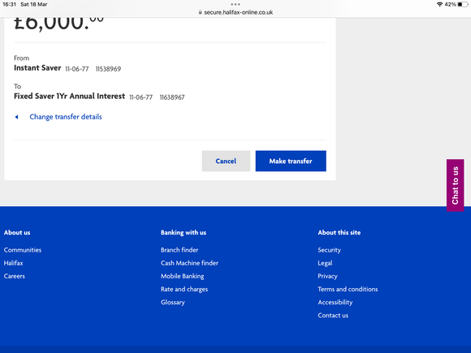Open the Rate and charges link
This screenshot has width=471, height=353.
coord(184,289)
